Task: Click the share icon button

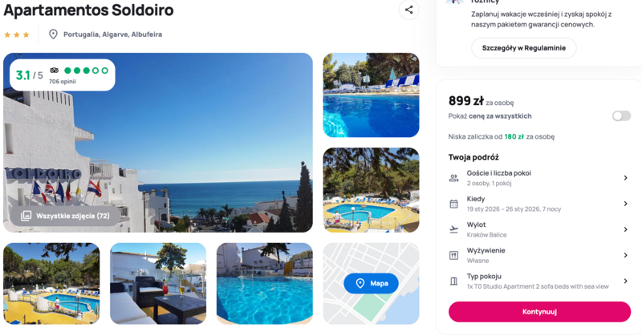Action: point(408,10)
